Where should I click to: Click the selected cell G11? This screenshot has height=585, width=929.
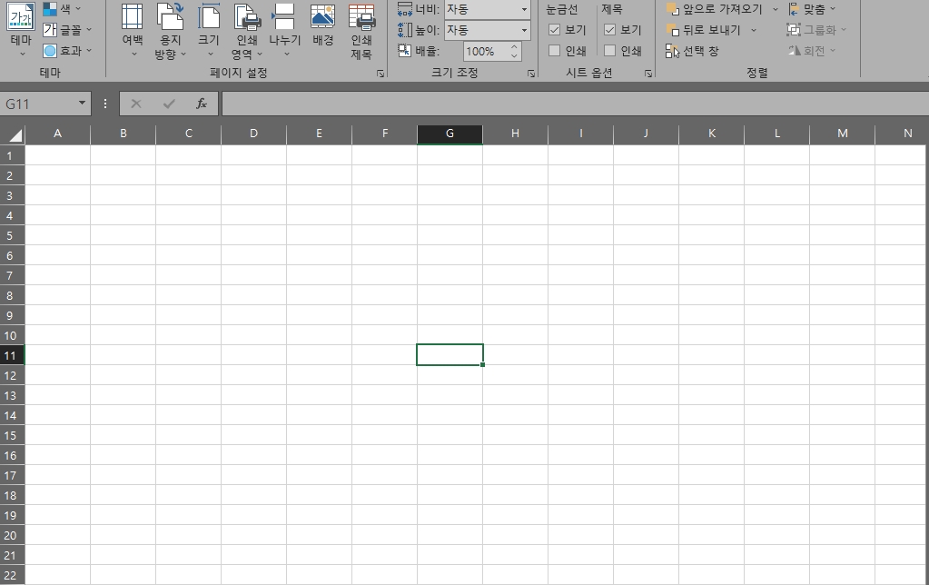pos(450,355)
